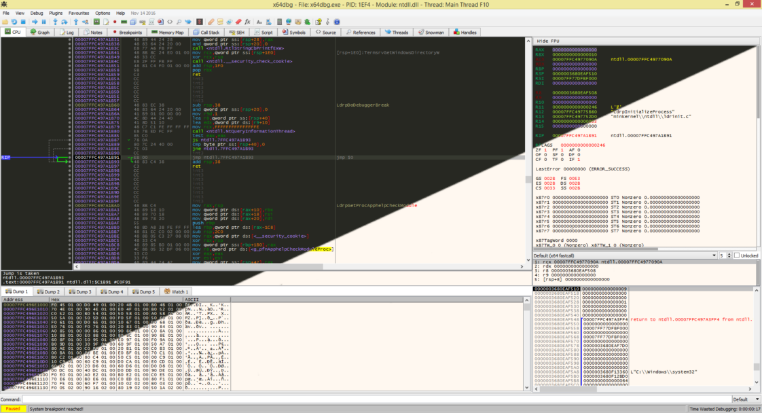Click the blue About information icon
Screen dimensions: 762x413
pos(337,21)
